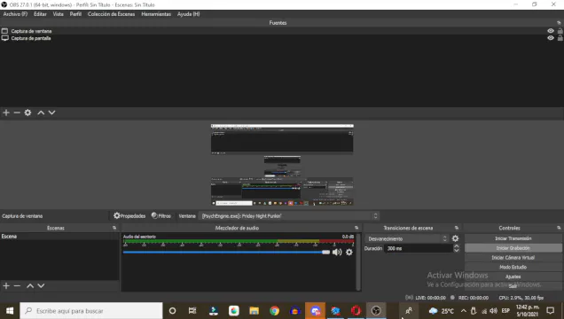This screenshot has width=564, height=319.
Task: Move source up with the arrow icon
Action: point(41,113)
